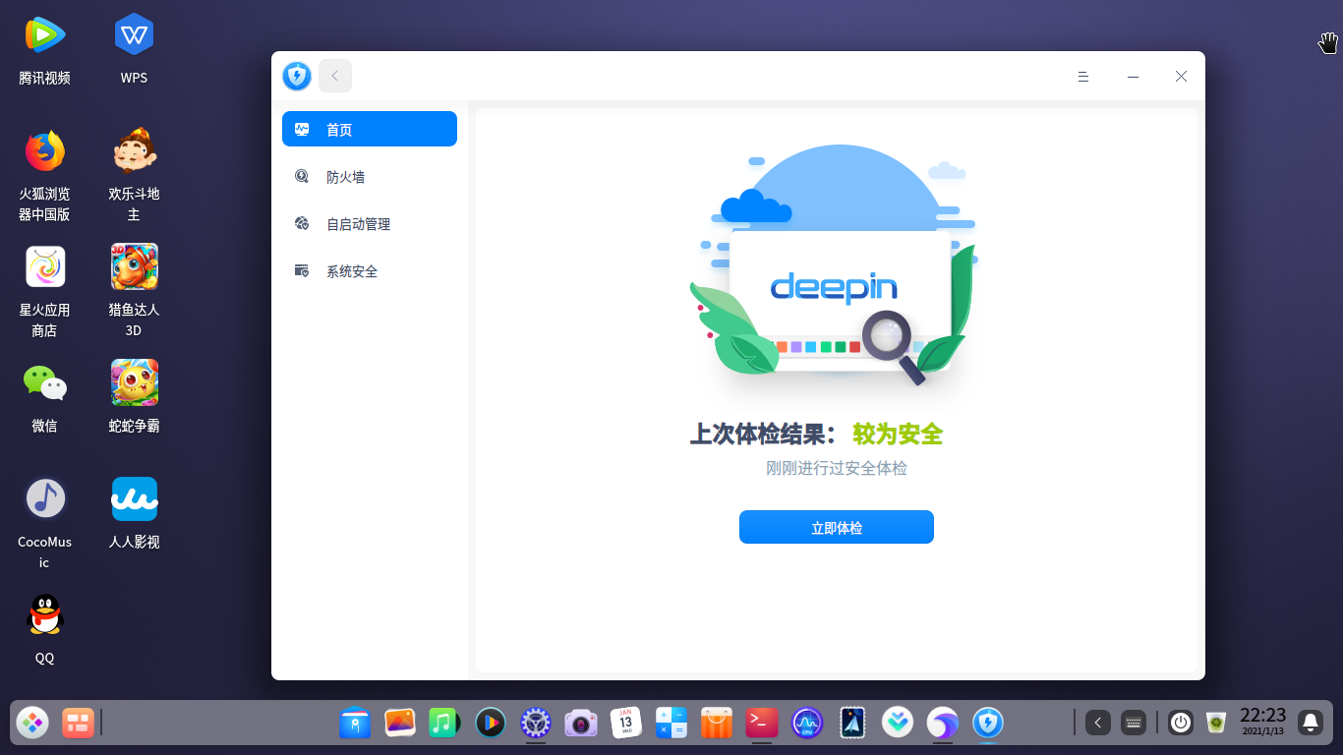Viewport: 1343px width, 755px height.
Task: Click the power button in the dock
Action: (x=1181, y=723)
